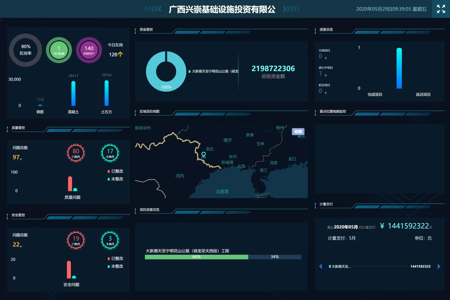Click the 90% 在岗率 ring gauge
450x300 pixels.
click(x=25, y=50)
